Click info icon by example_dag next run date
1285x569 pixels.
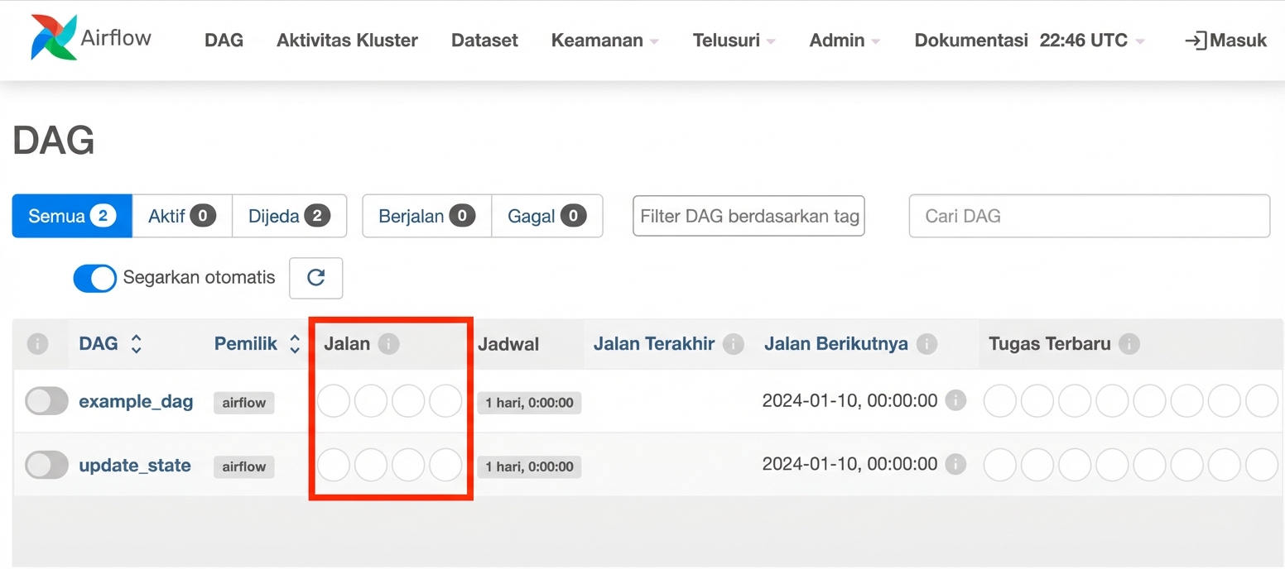pyautogui.click(x=955, y=401)
